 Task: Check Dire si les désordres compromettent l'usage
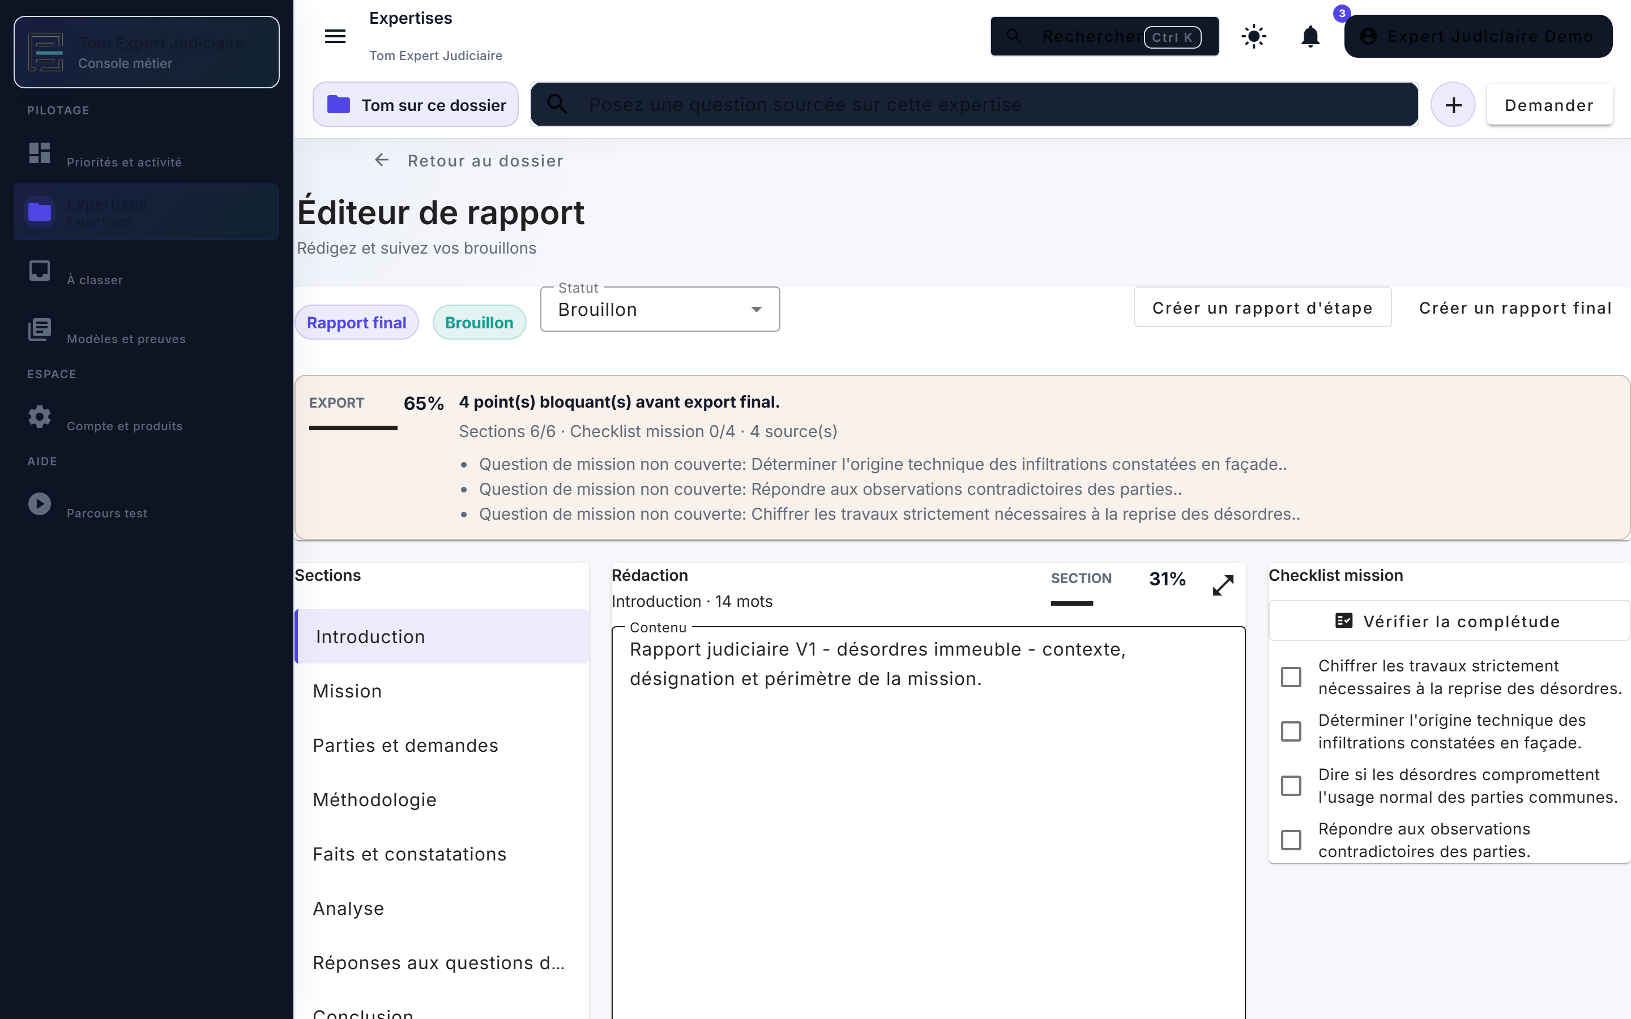click(x=1291, y=786)
